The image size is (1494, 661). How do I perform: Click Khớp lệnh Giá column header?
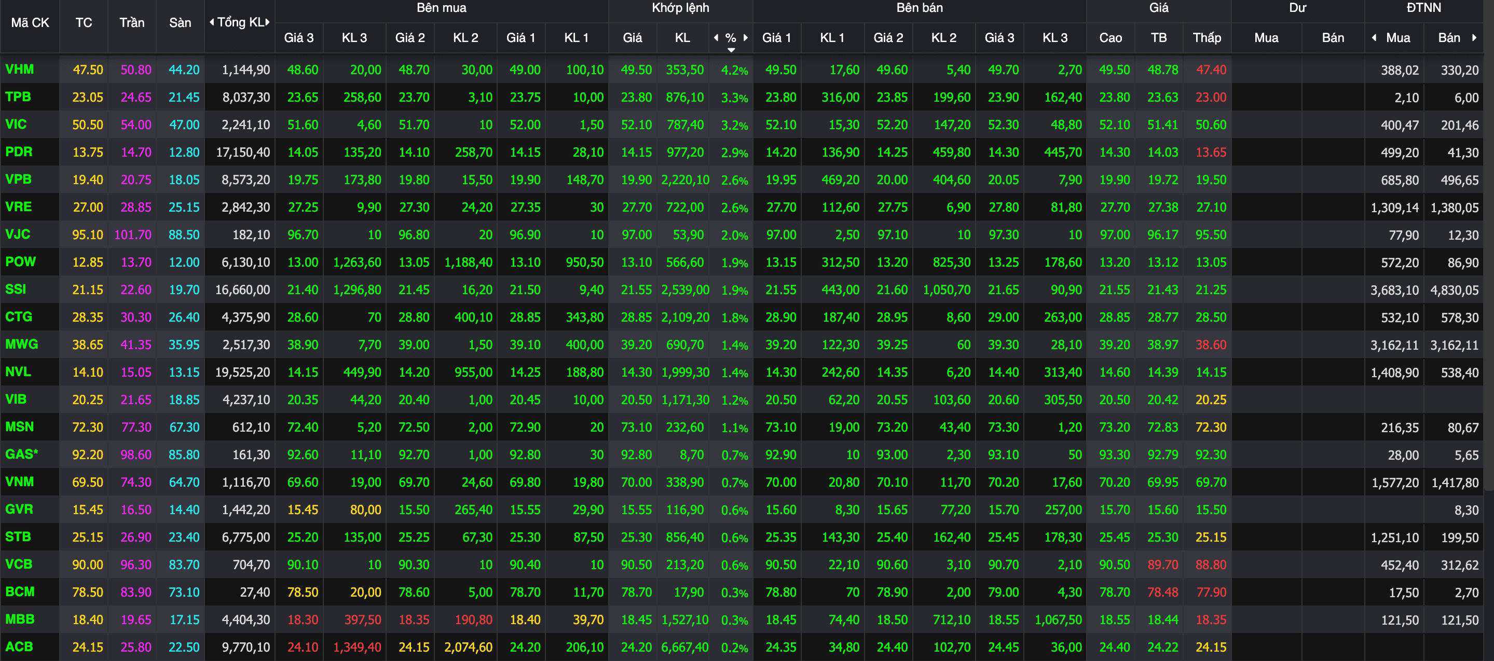click(632, 38)
